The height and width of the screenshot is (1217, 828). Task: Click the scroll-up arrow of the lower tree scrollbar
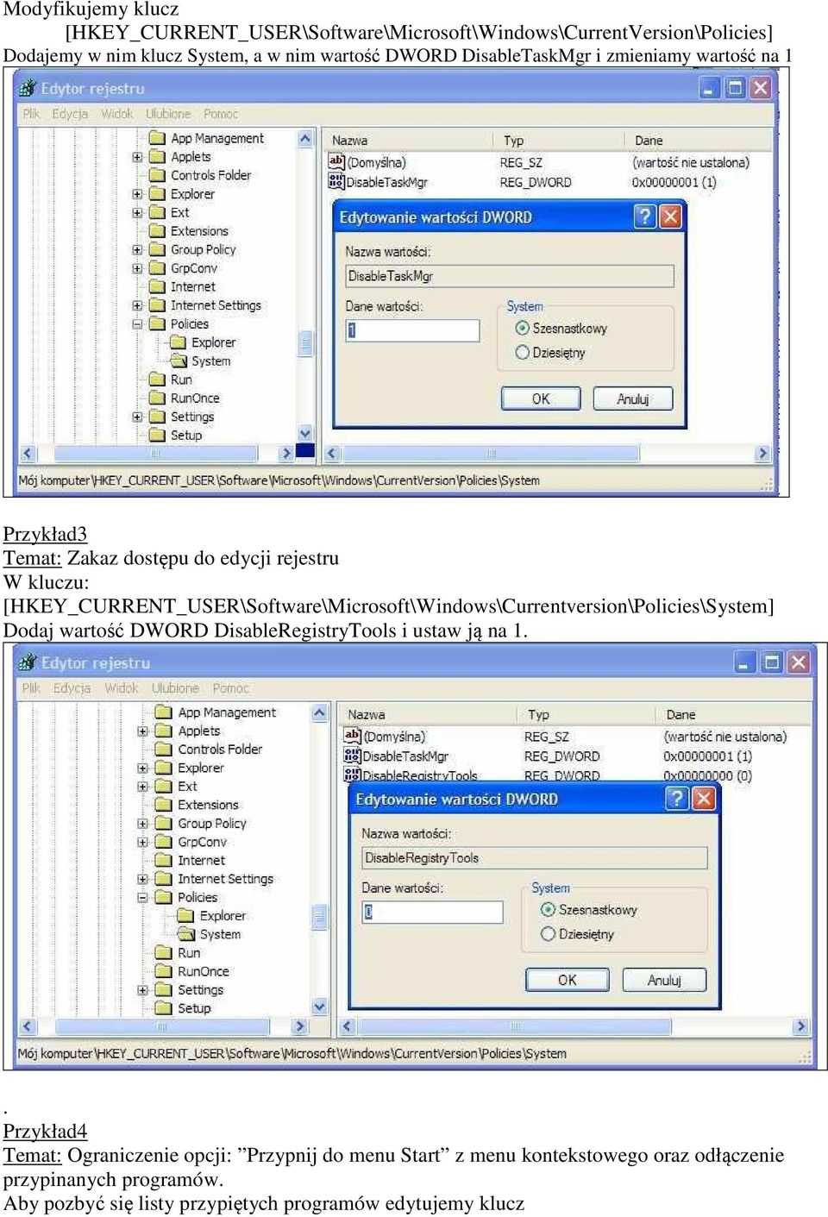click(x=320, y=713)
